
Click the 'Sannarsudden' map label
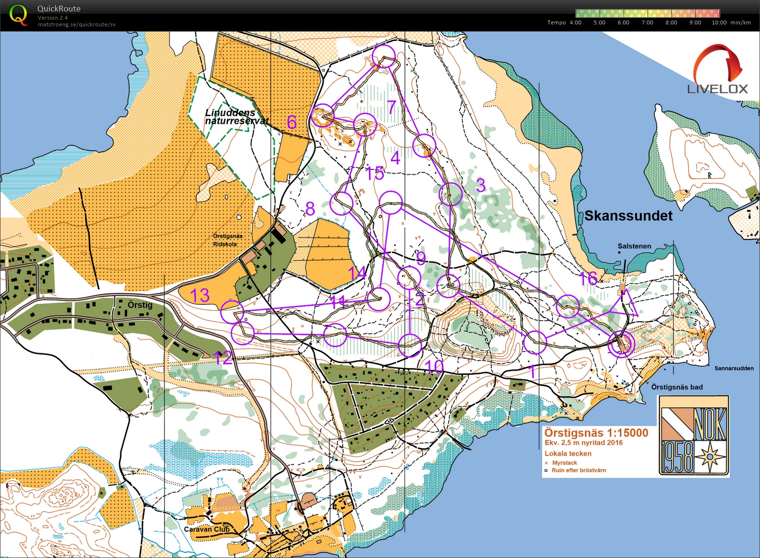point(734,368)
